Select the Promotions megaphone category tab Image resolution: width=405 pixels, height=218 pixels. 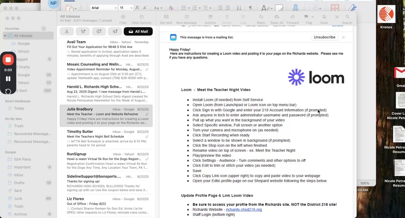115,31
